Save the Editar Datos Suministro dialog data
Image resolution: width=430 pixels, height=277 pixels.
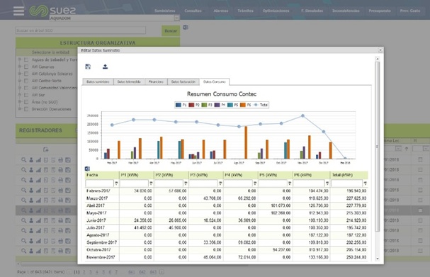point(88,67)
